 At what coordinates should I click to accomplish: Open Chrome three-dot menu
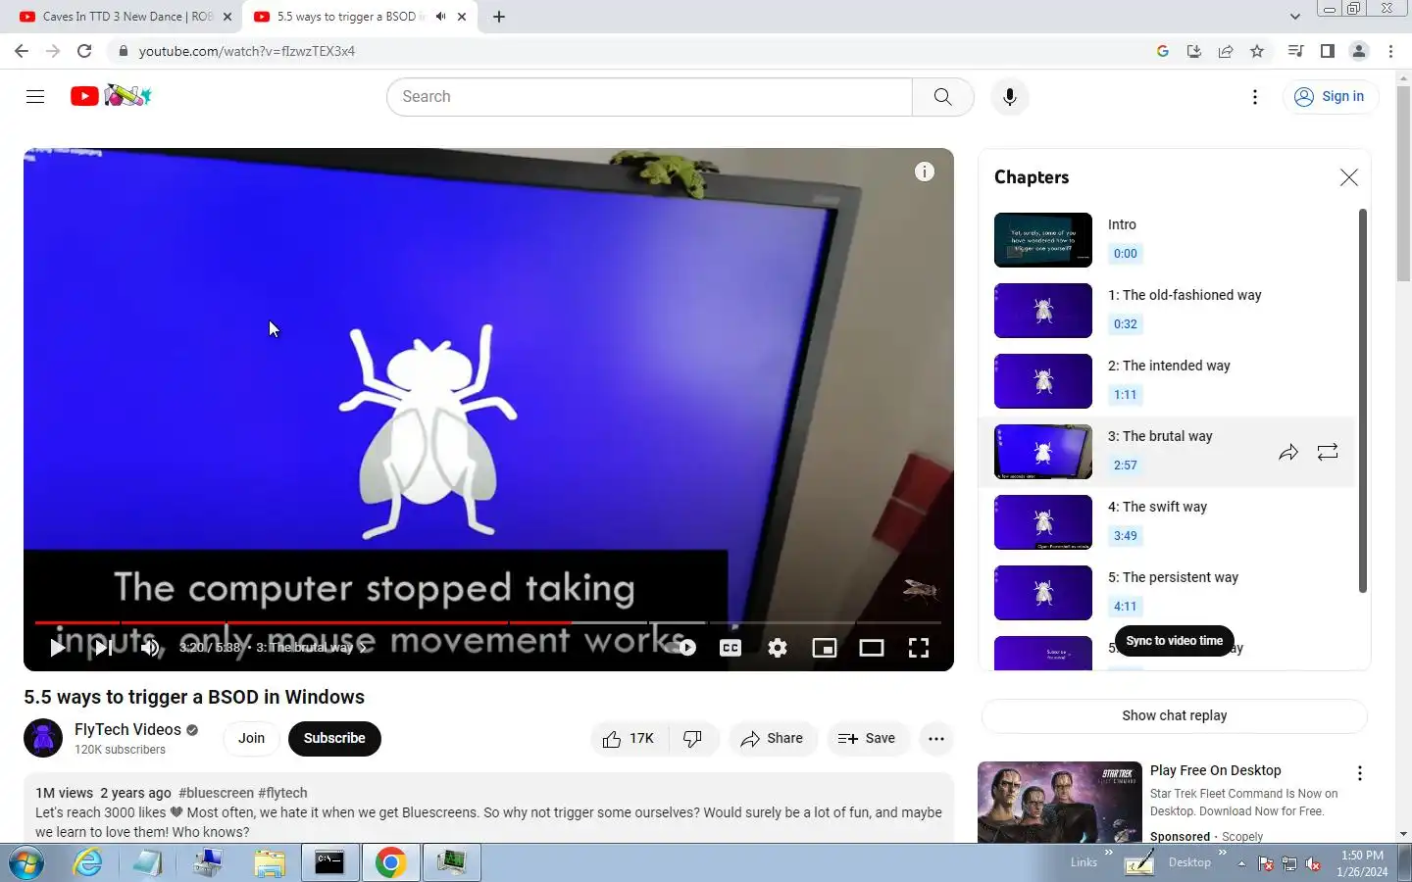pos(1390,51)
